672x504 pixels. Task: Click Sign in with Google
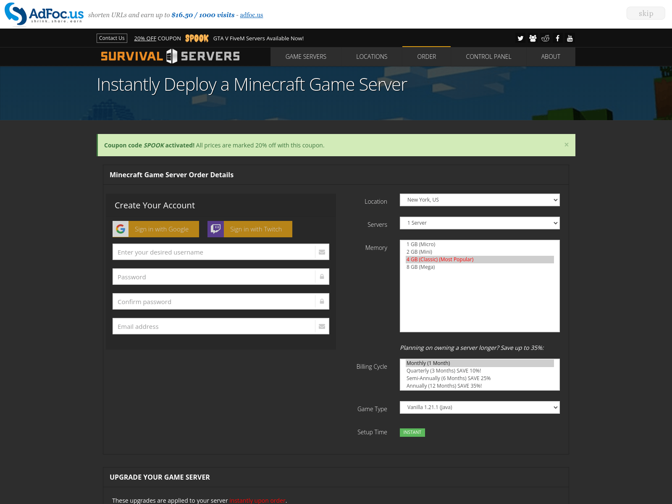coord(156,229)
